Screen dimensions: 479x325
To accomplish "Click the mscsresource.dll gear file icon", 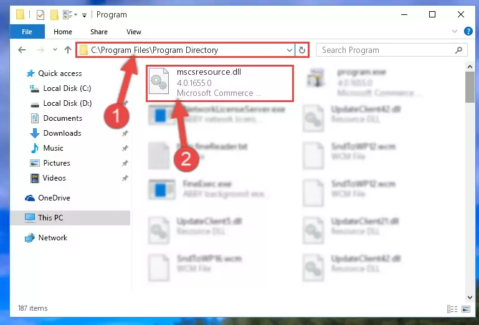I will click(x=159, y=81).
